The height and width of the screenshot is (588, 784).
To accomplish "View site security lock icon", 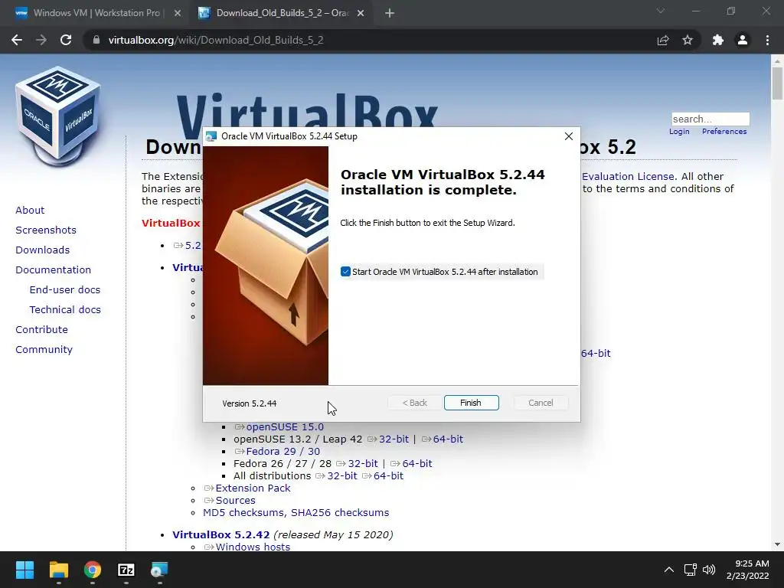I will tap(96, 40).
